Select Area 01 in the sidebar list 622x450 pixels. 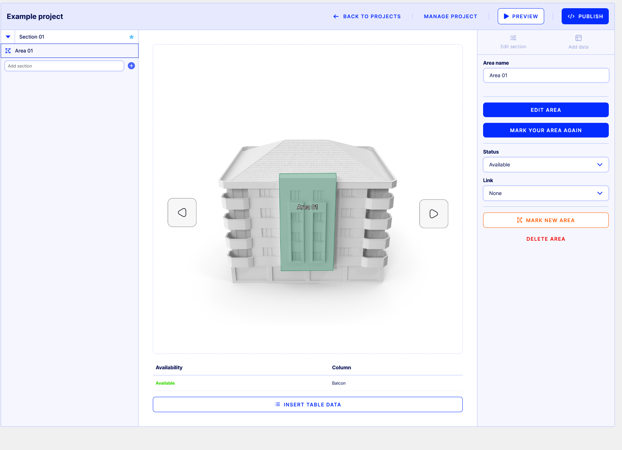(25, 50)
